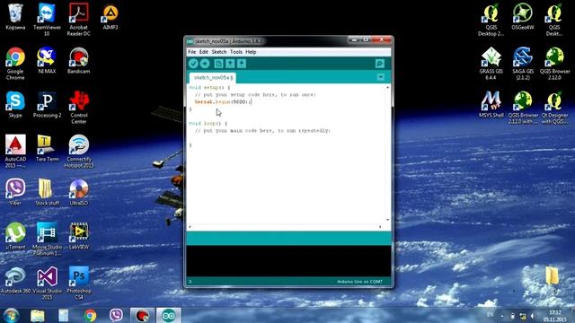Select the Photoshop CS4 desktop icon
The image size is (575, 323).
(78, 283)
